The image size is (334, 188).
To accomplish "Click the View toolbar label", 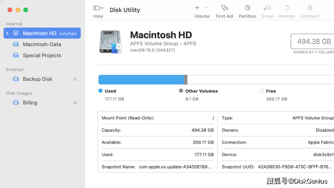I will 98,16.
